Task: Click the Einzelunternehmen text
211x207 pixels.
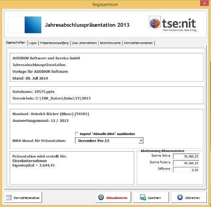Action: coord(30,161)
